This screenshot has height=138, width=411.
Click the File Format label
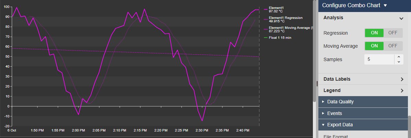coord(336,136)
